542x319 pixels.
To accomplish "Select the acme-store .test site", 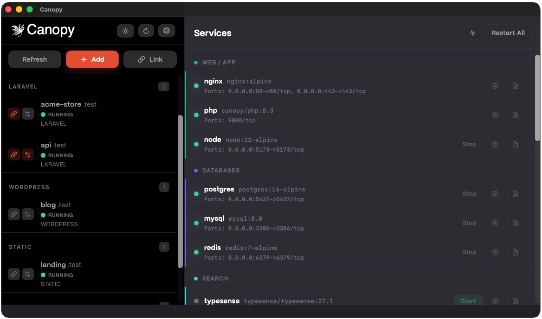I will pos(89,114).
